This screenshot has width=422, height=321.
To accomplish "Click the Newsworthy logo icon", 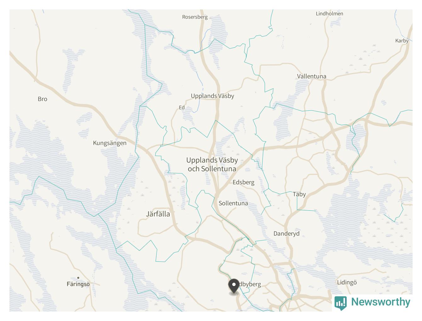I will (x=340, y=303).
